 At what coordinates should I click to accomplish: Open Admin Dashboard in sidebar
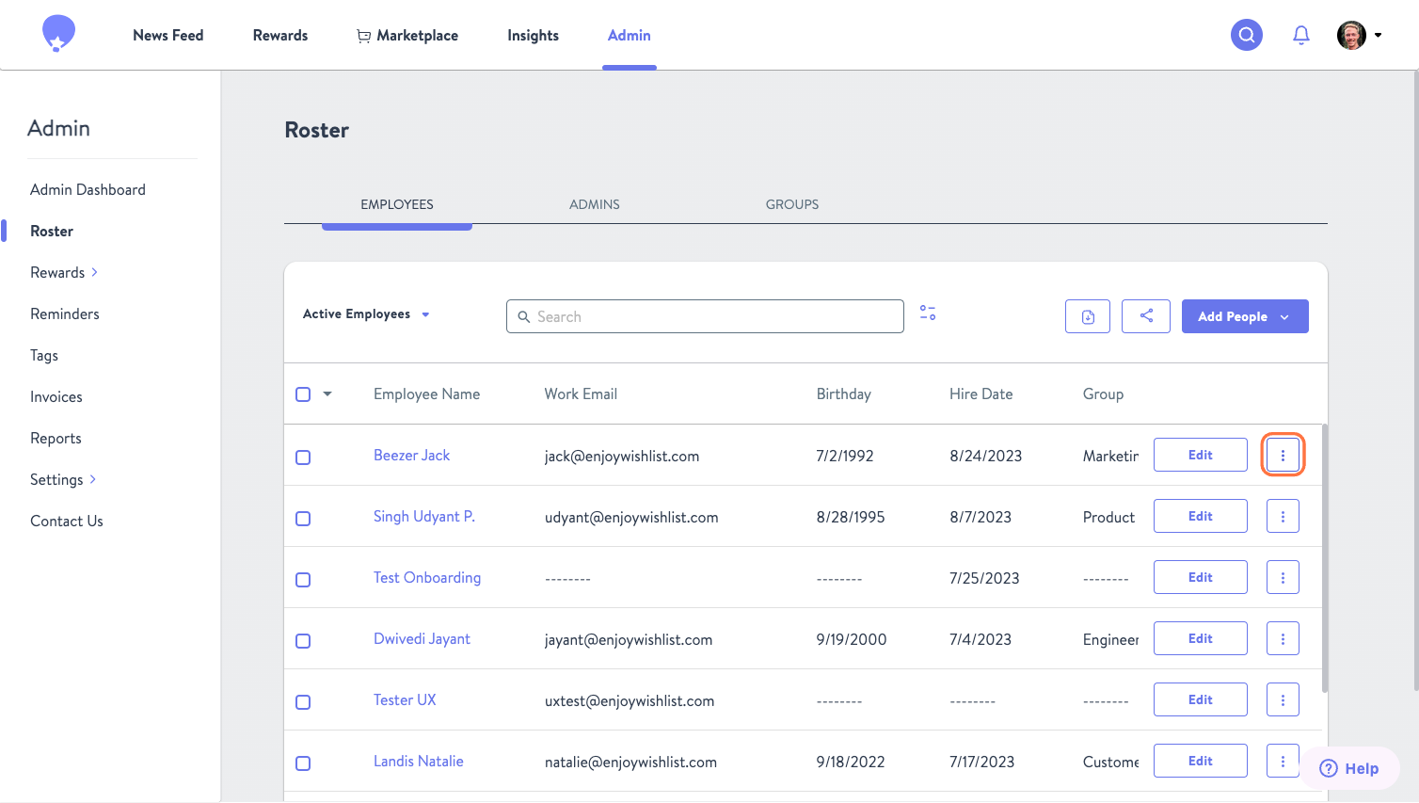click(x=88, y=189)
